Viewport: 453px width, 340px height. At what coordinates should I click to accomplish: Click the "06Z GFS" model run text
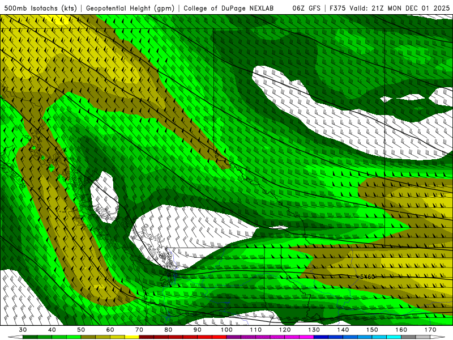point(306,8)
